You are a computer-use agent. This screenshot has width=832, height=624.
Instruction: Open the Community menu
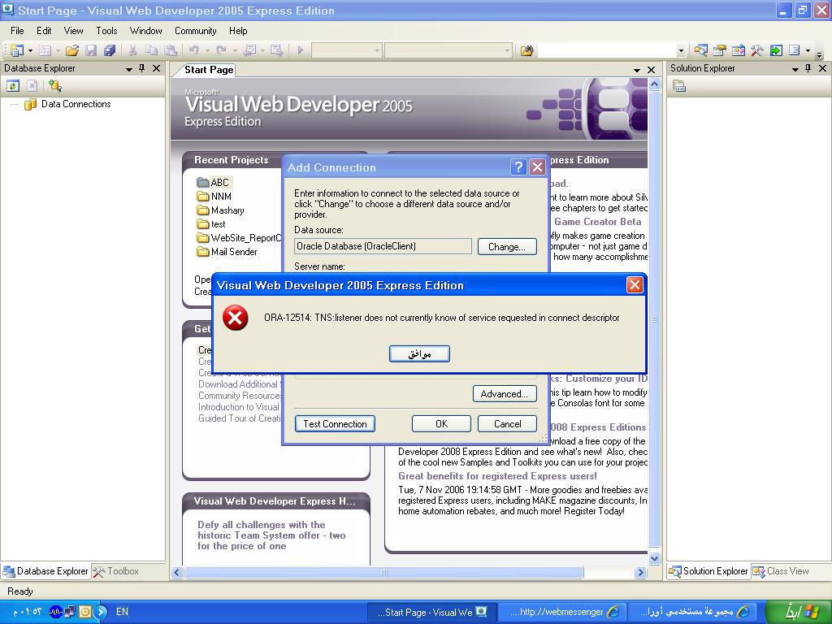(x=195, y=31)
